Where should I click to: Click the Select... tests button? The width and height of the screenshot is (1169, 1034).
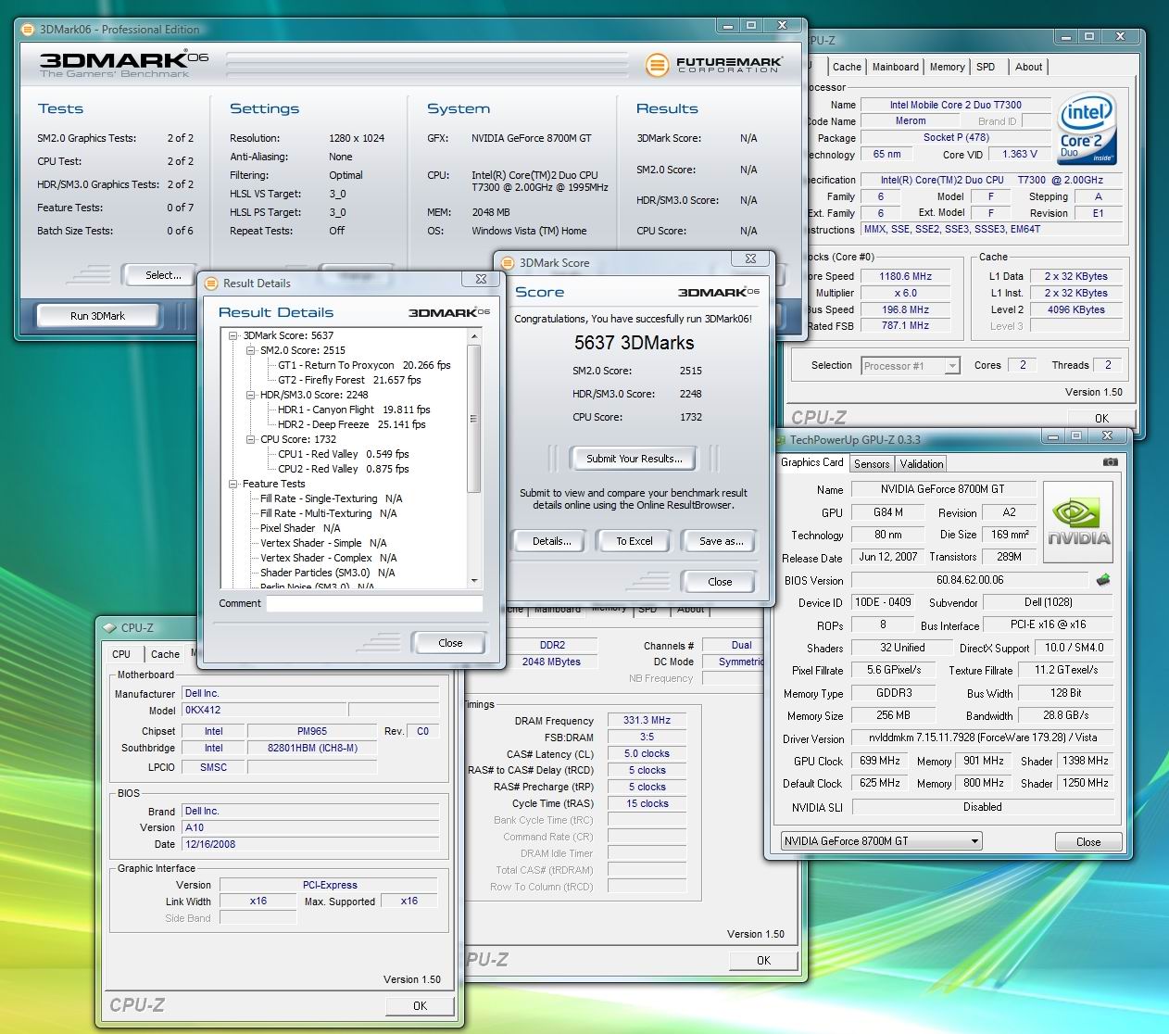pyautogui.click(x=158, y=275)
